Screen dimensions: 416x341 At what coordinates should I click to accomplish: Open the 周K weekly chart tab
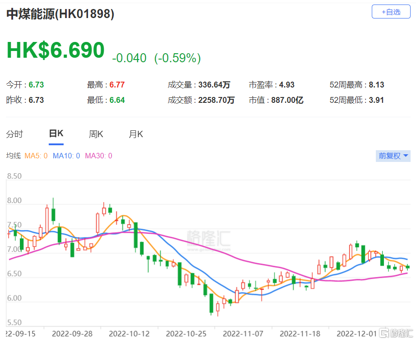(96, 134)
